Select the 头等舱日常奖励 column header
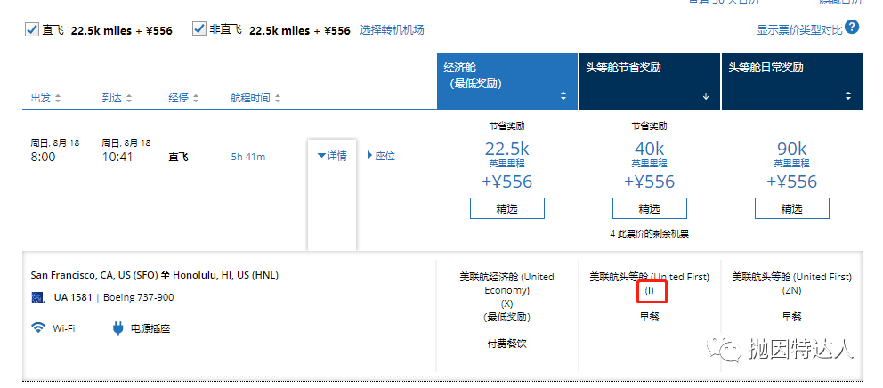883x388 pixels. 792,82
